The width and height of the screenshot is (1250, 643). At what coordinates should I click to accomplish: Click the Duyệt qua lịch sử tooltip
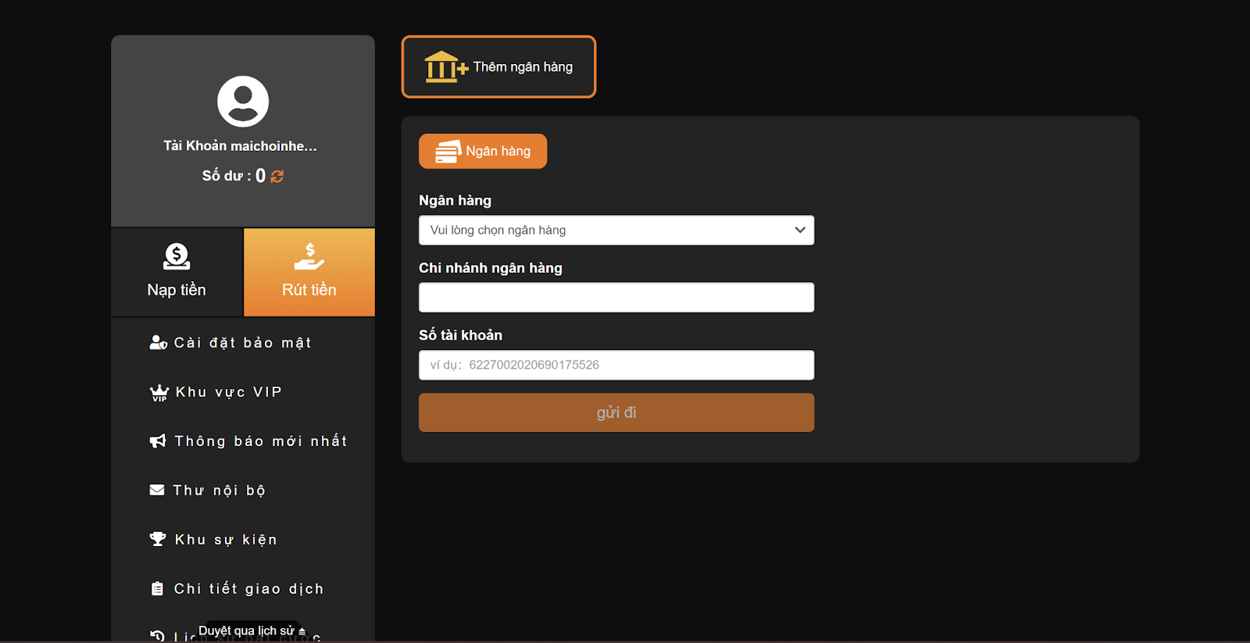point(252,630)
